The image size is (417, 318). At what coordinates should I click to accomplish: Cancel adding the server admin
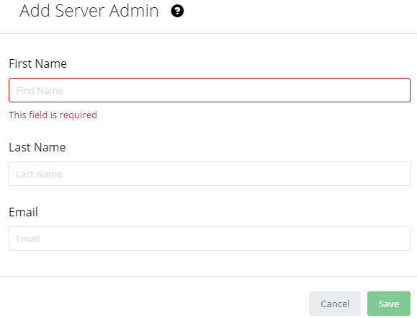pyautogui.click(x=335, y=304)
